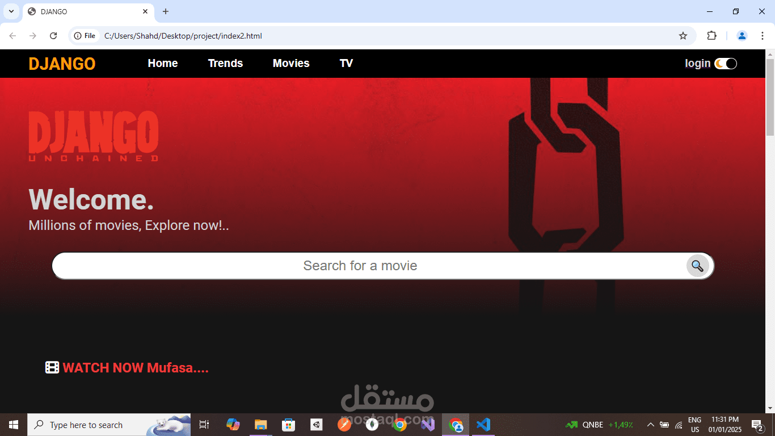Open the login link
The width and height of the screenshot is (775, 436).
(x=697, y=63)
